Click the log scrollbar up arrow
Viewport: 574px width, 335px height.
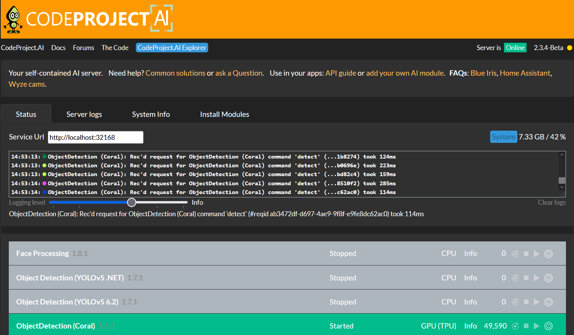click(562, 155)
